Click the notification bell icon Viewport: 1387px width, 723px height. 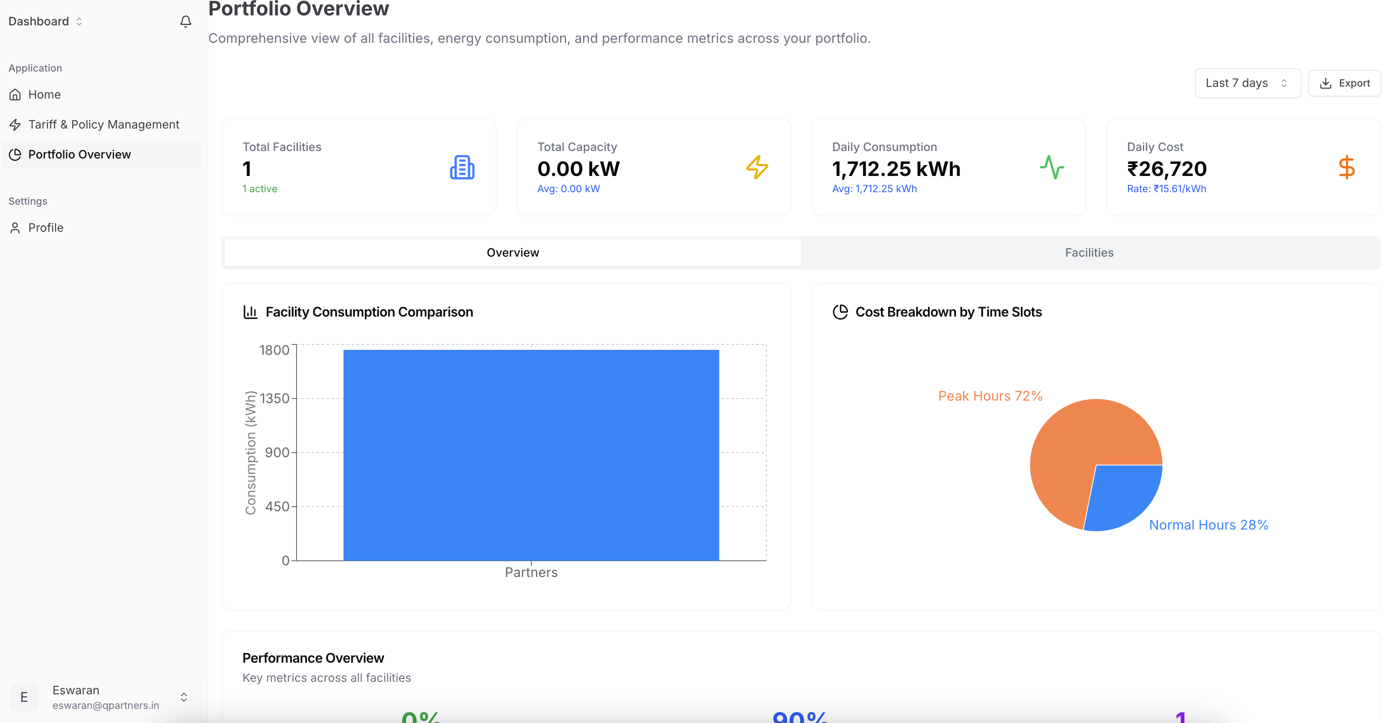pyautogui.click(x=185, y=22)
